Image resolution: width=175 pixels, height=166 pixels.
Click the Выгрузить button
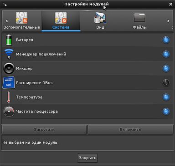point(130,130)
